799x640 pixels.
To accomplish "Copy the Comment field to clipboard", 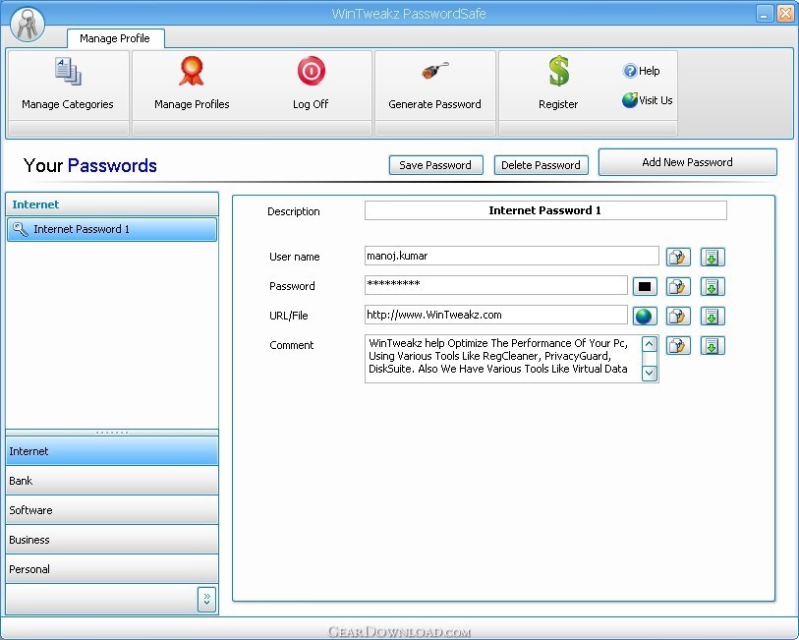I will point(678,345).
